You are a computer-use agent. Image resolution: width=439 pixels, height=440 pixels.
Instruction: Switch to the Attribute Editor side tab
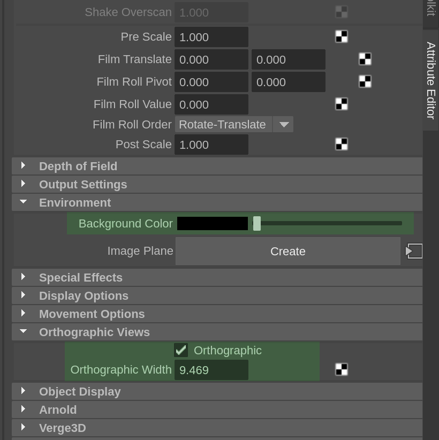click(431, 80)
